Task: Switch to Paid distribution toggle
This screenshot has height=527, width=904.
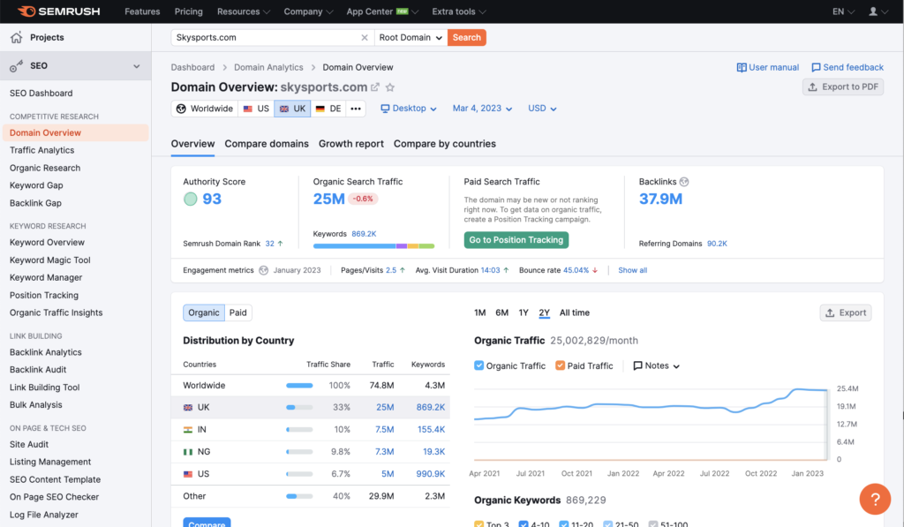Action: [x=238, y=312]
